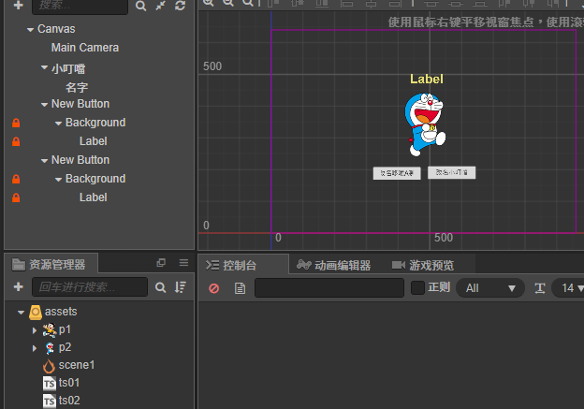Image resolution: width=584 pixels, height=409 pixels.
Task: Clear the console with the red icon
Action: tap(213, 288)
